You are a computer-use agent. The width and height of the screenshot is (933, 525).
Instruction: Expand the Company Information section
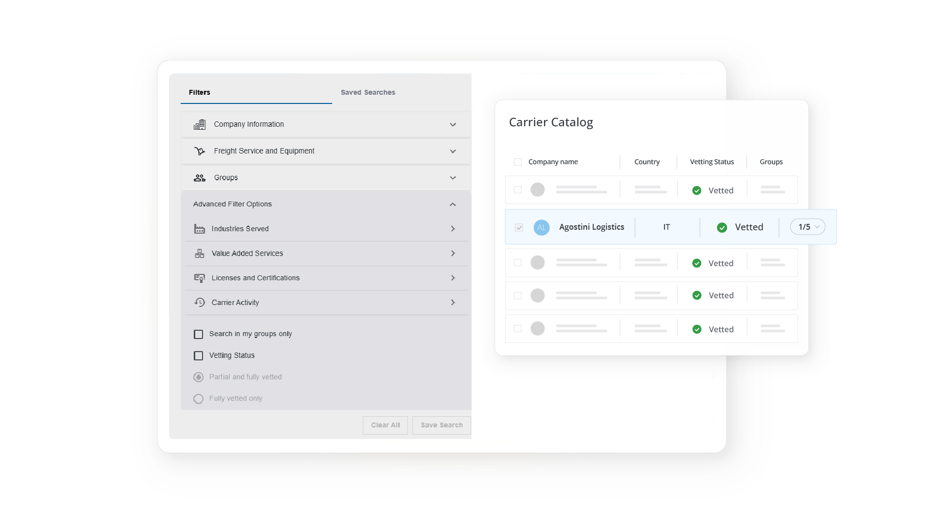point(453,124)
